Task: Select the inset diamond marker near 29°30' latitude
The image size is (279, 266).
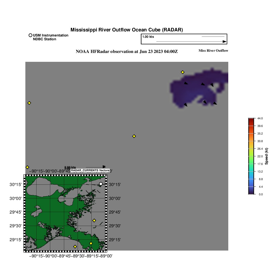Action: point(94,220)
